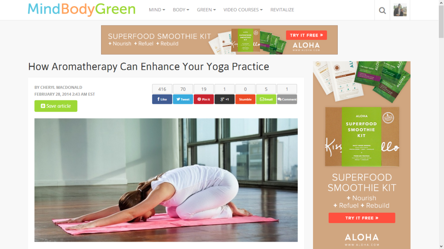Tweet this article
The image size is (444, 249).
(183, 99)
